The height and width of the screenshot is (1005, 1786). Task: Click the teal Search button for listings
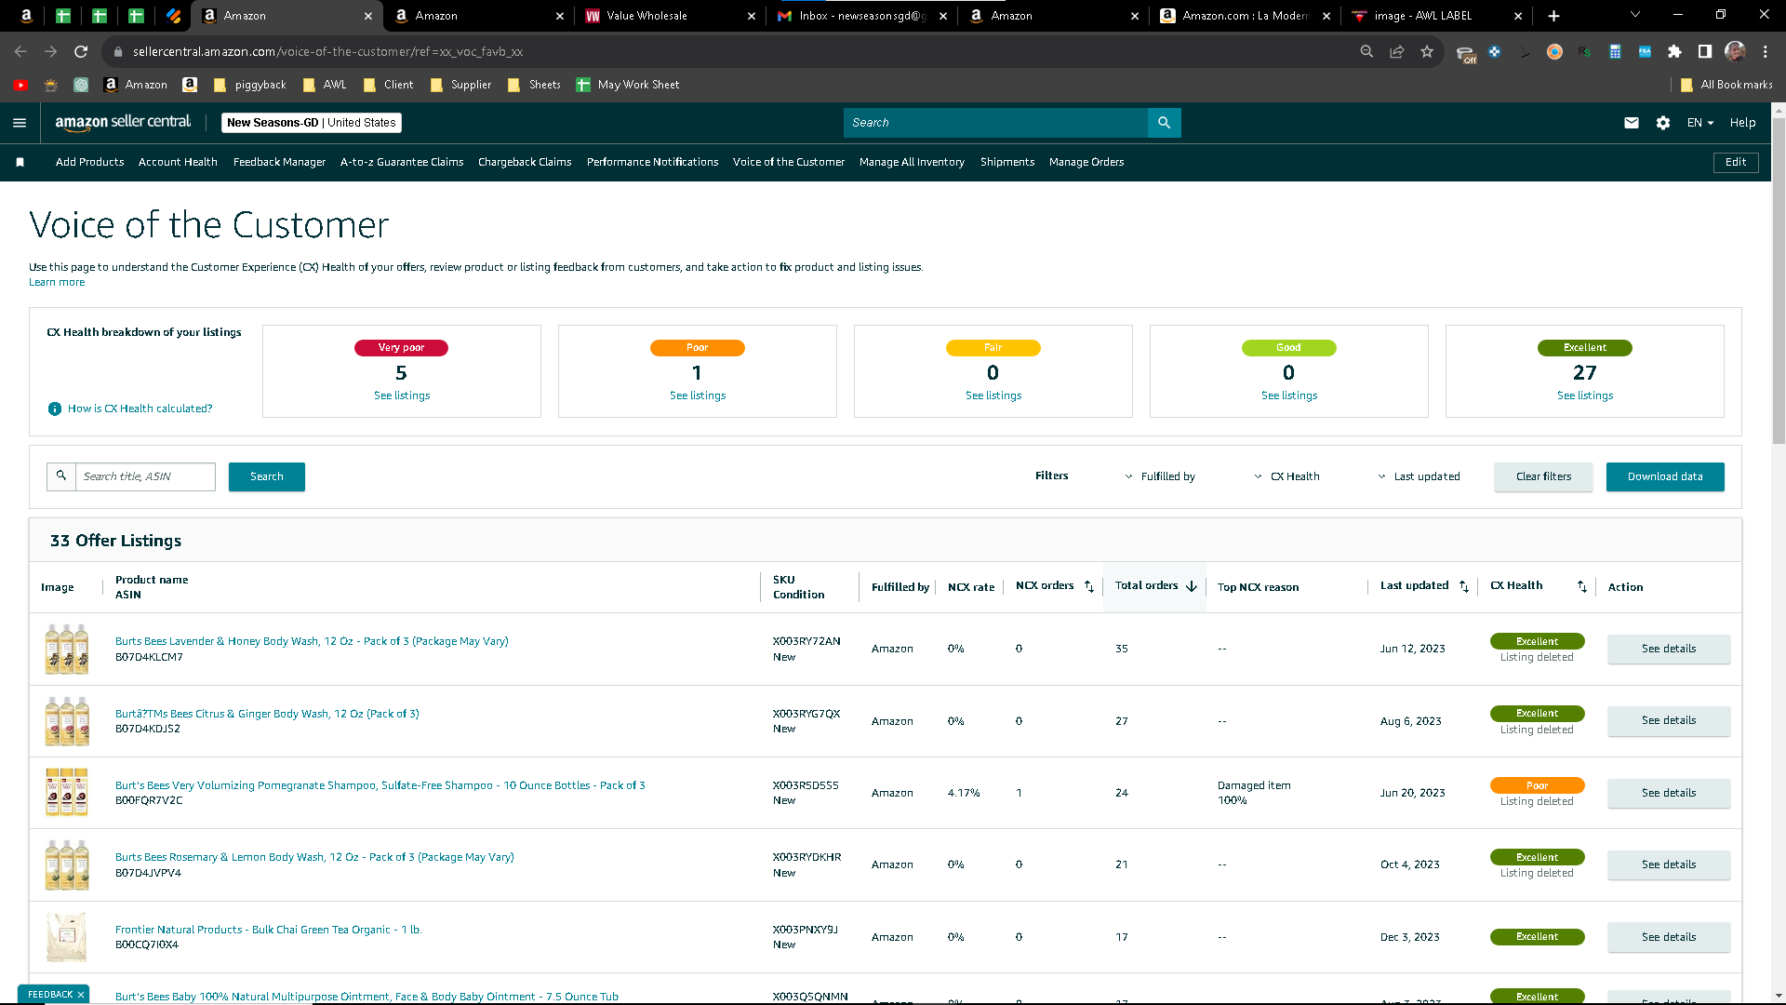coord(267,476)
